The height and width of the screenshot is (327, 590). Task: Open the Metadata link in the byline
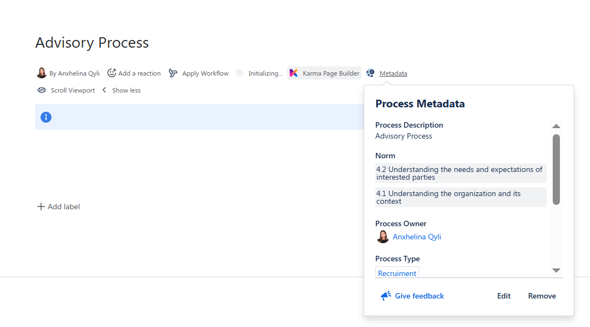(393, 73)
